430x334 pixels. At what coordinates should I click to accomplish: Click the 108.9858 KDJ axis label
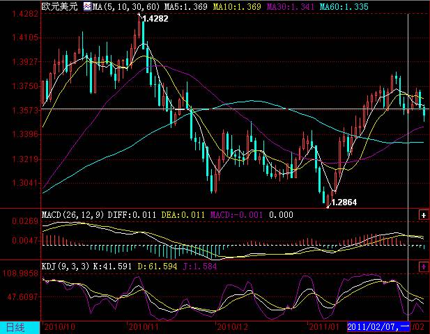pyautogui.click(x=21, y=273)
